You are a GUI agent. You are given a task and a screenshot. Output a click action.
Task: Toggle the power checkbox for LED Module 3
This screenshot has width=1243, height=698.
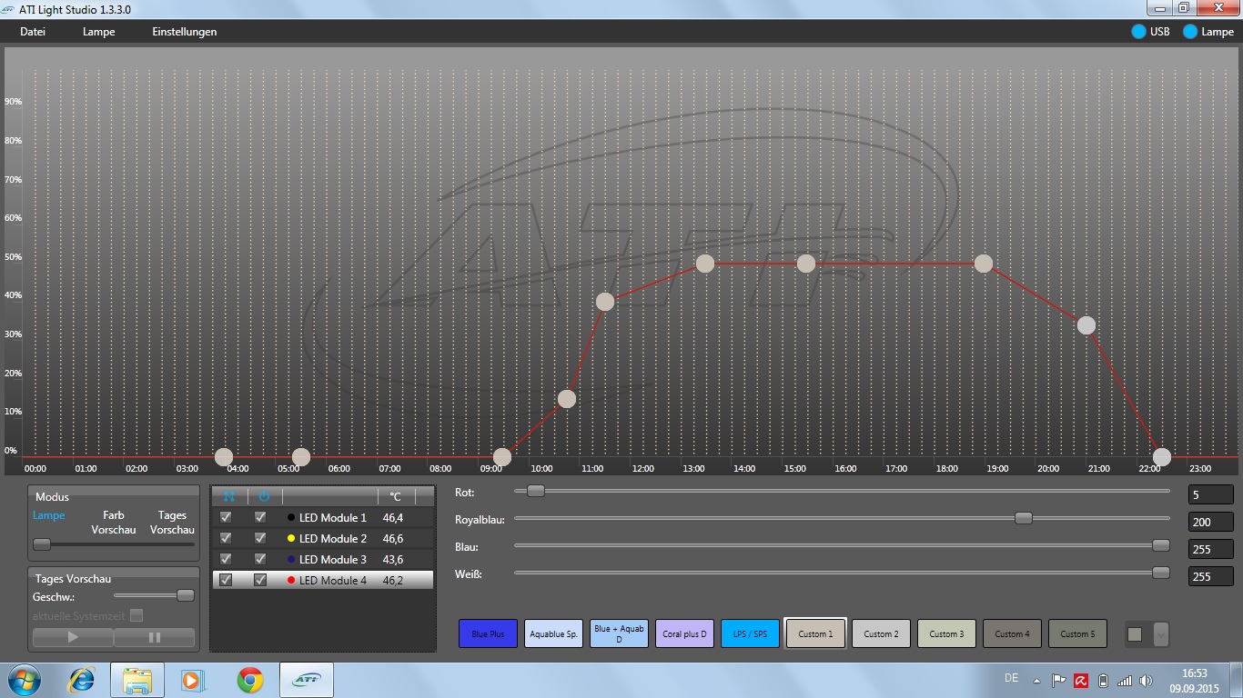(260, 559)
